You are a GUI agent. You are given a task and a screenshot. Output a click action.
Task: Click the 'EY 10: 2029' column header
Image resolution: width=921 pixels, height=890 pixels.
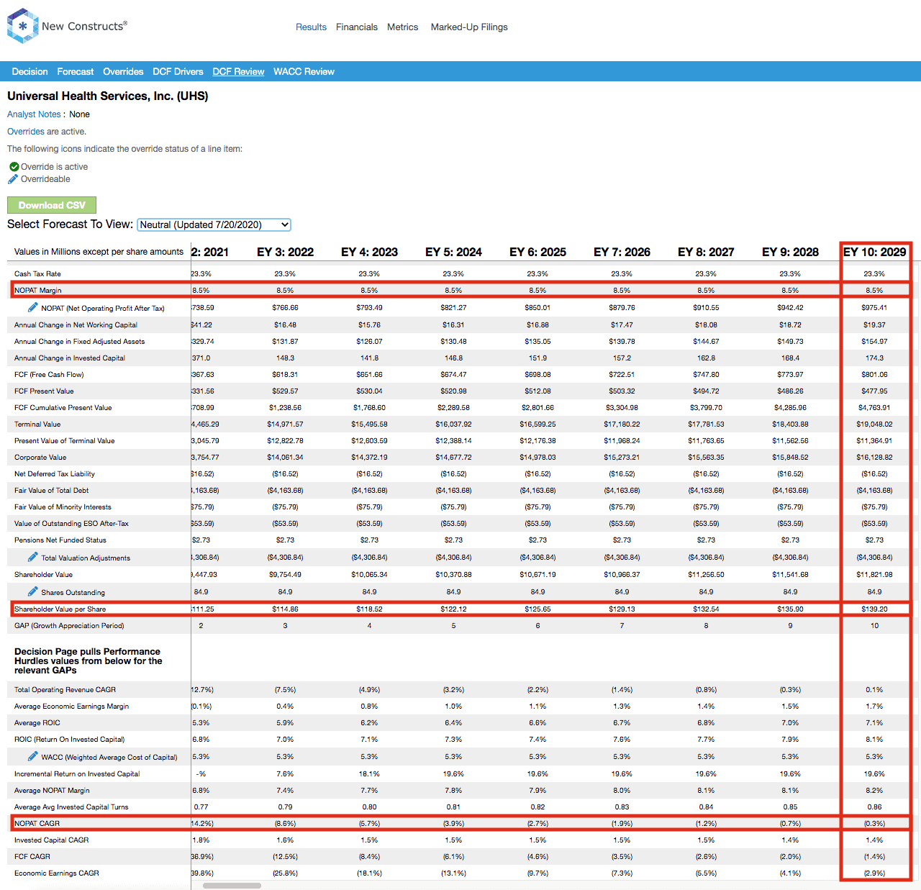coord(874,252)
